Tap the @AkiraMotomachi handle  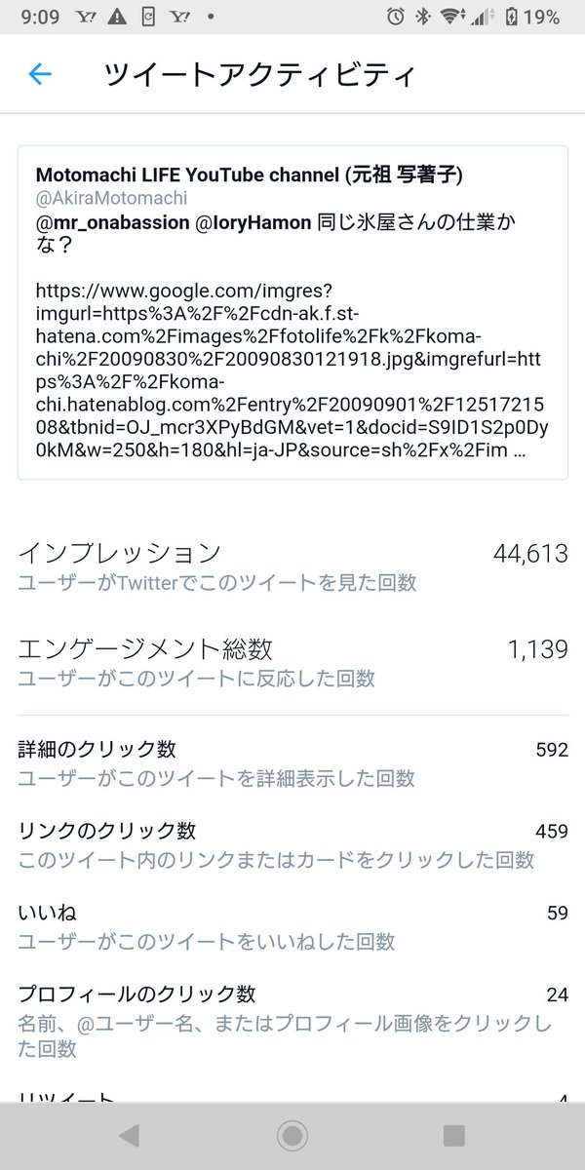[x=111, y=198]
